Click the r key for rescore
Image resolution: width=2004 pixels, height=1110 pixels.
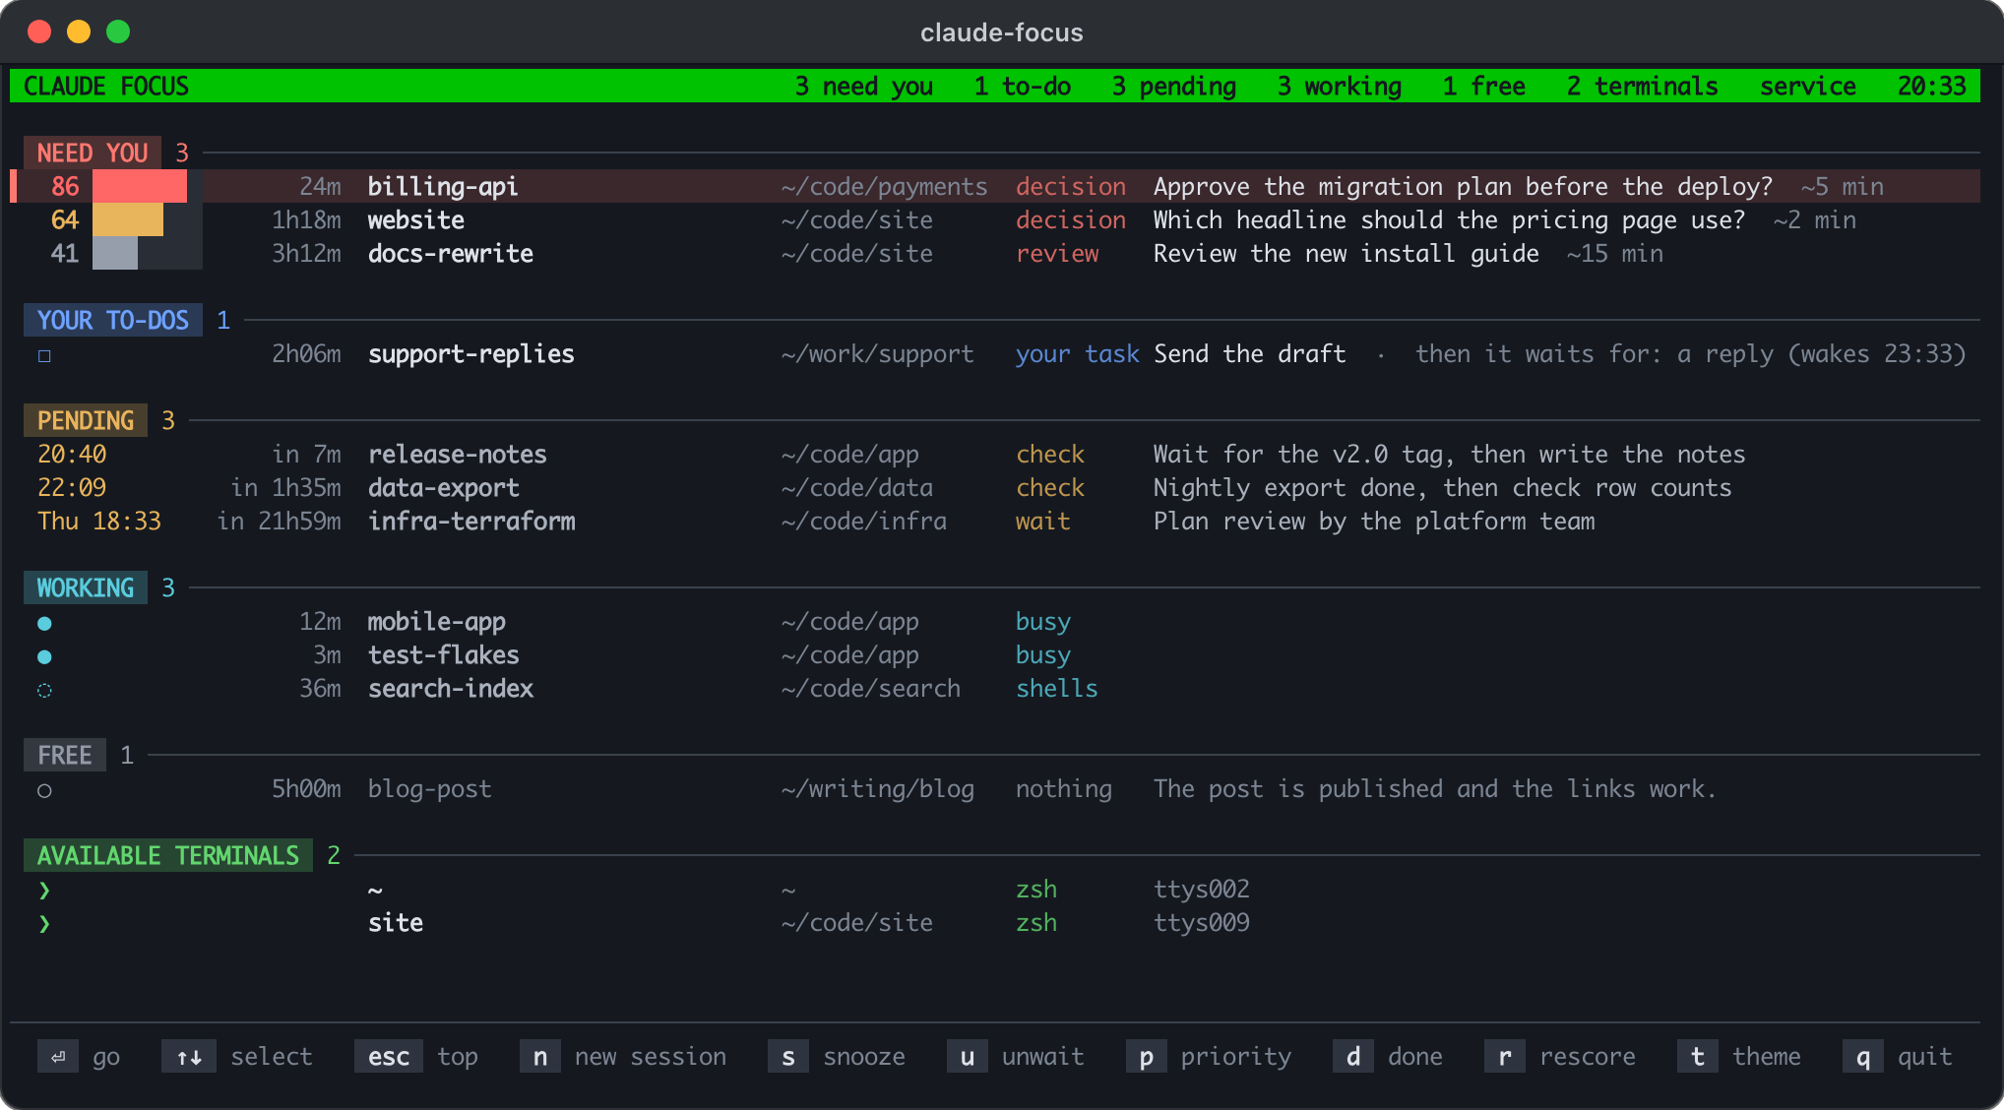tap(1505, 1056)
